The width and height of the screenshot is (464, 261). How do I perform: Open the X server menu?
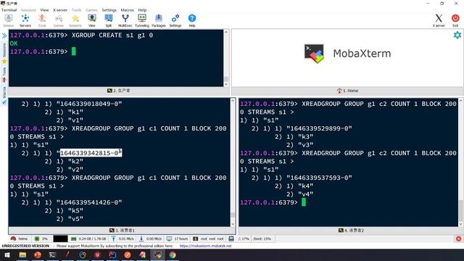(60, 9)
